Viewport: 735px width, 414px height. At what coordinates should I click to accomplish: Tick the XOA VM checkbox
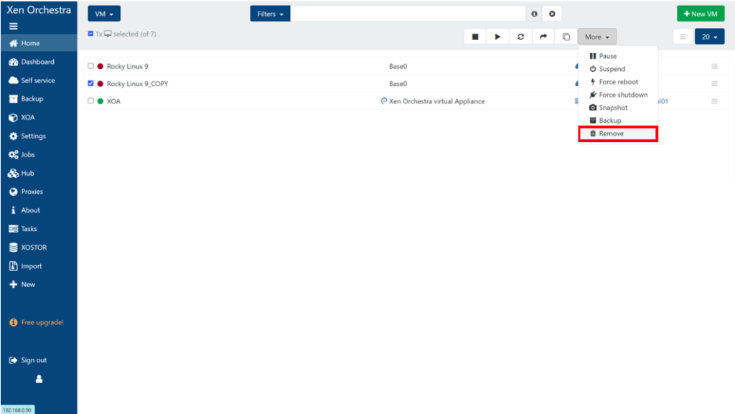pos(90,101)
